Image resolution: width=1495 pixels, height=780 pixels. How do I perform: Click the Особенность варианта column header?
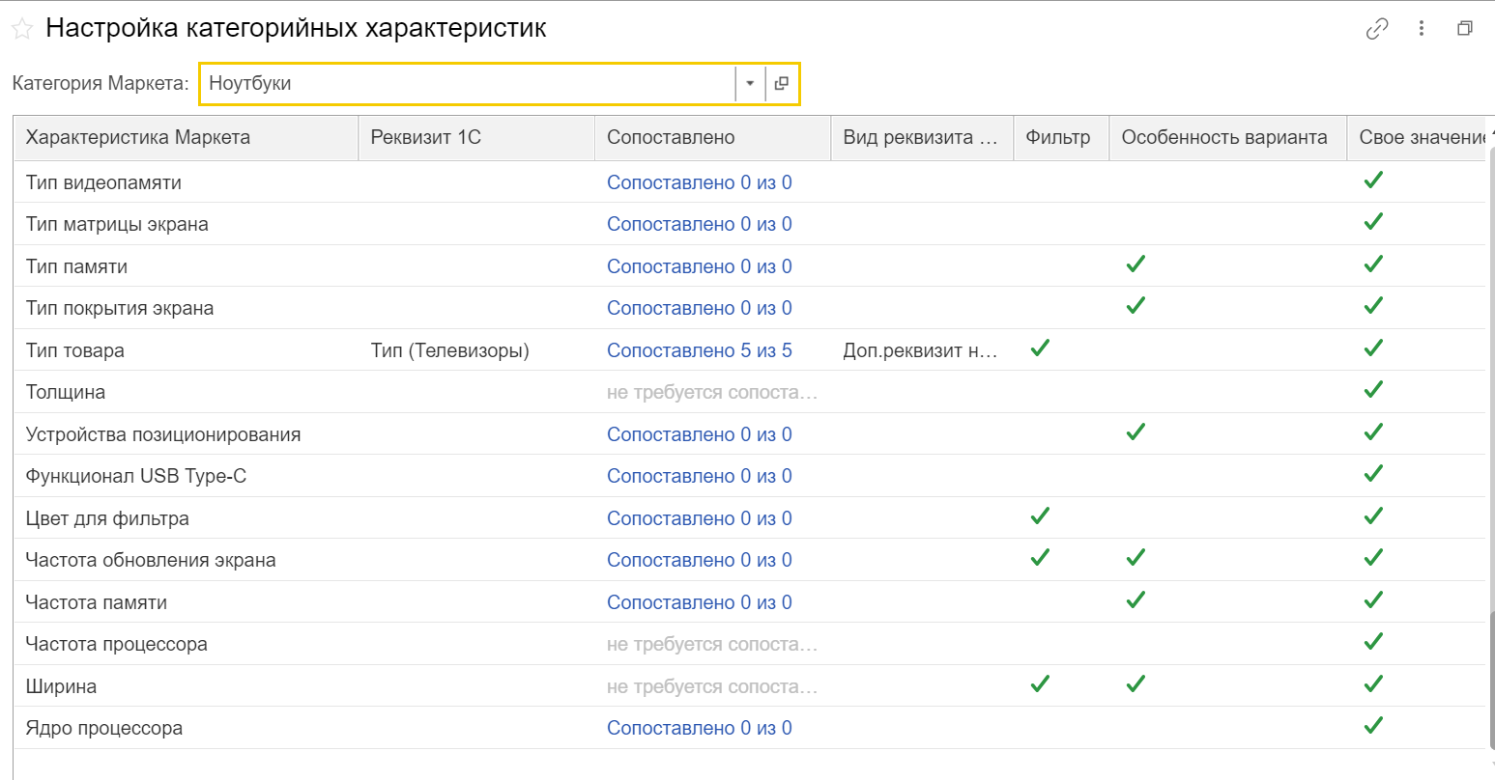(x=1224, y=137)
